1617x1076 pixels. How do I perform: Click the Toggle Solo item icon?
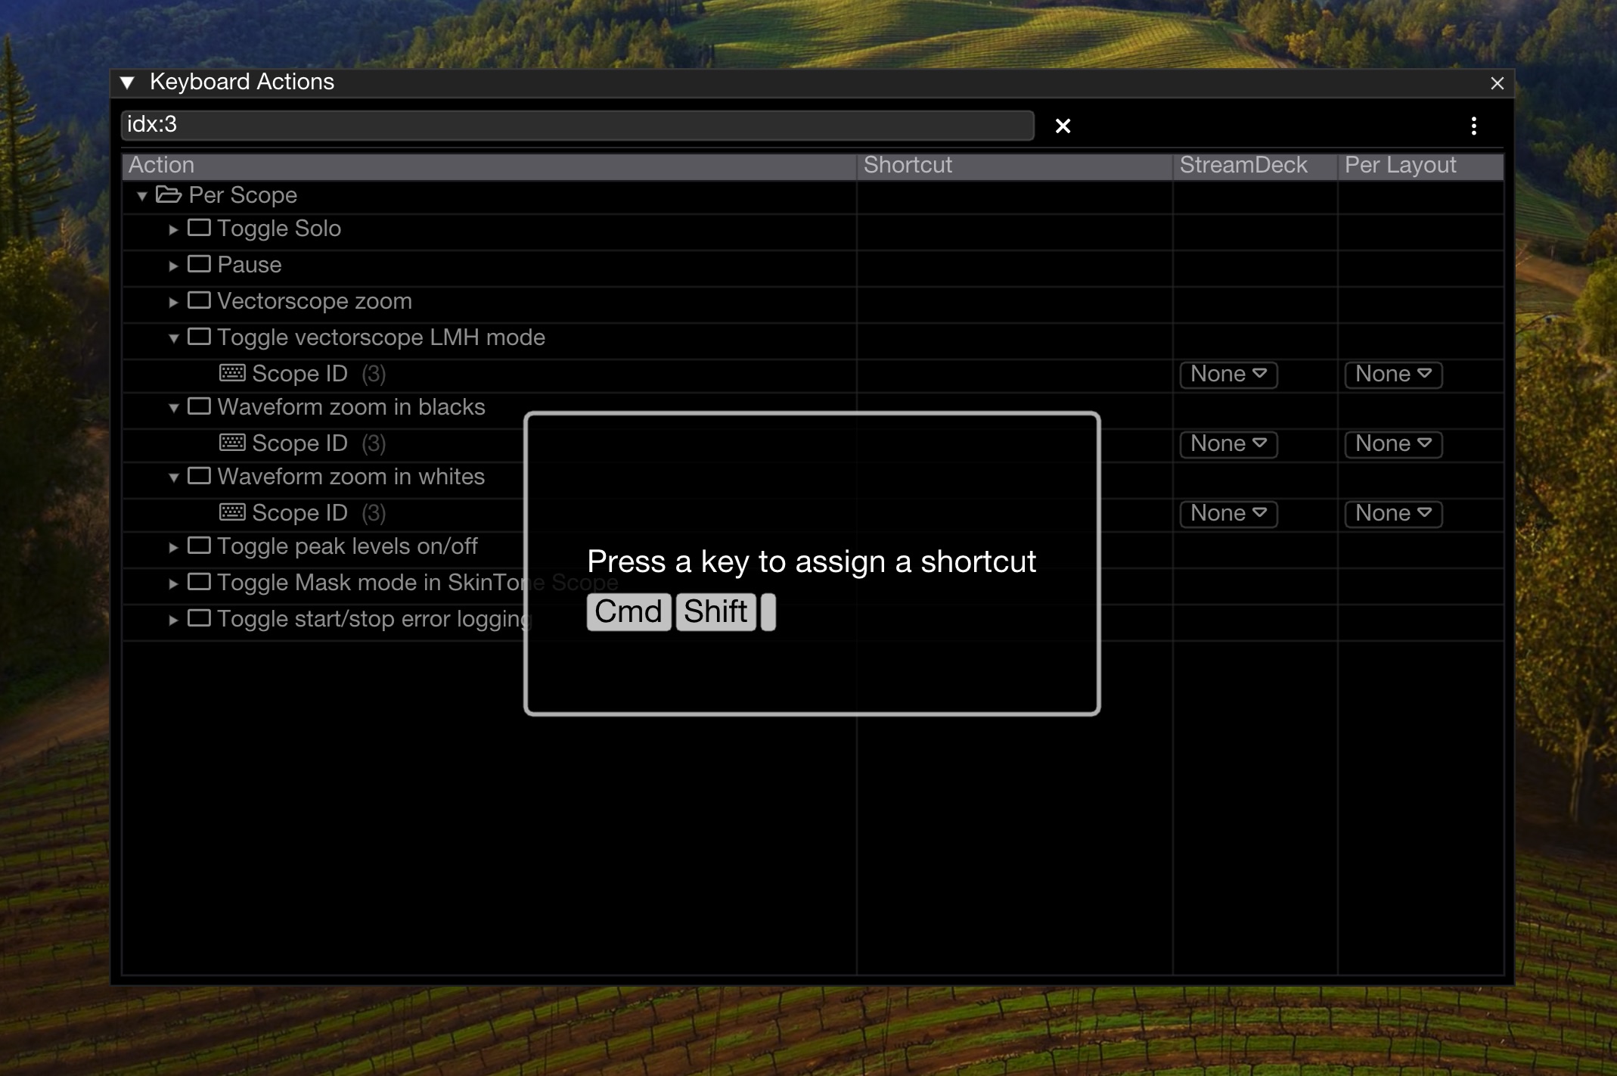[x=199, y=228]
